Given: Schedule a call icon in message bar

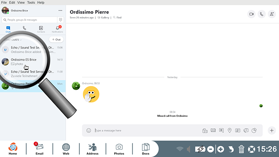Looking at the screenshot, I should [x=246, y=130].
